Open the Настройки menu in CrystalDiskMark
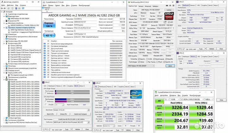 click(x=164, y=95)
